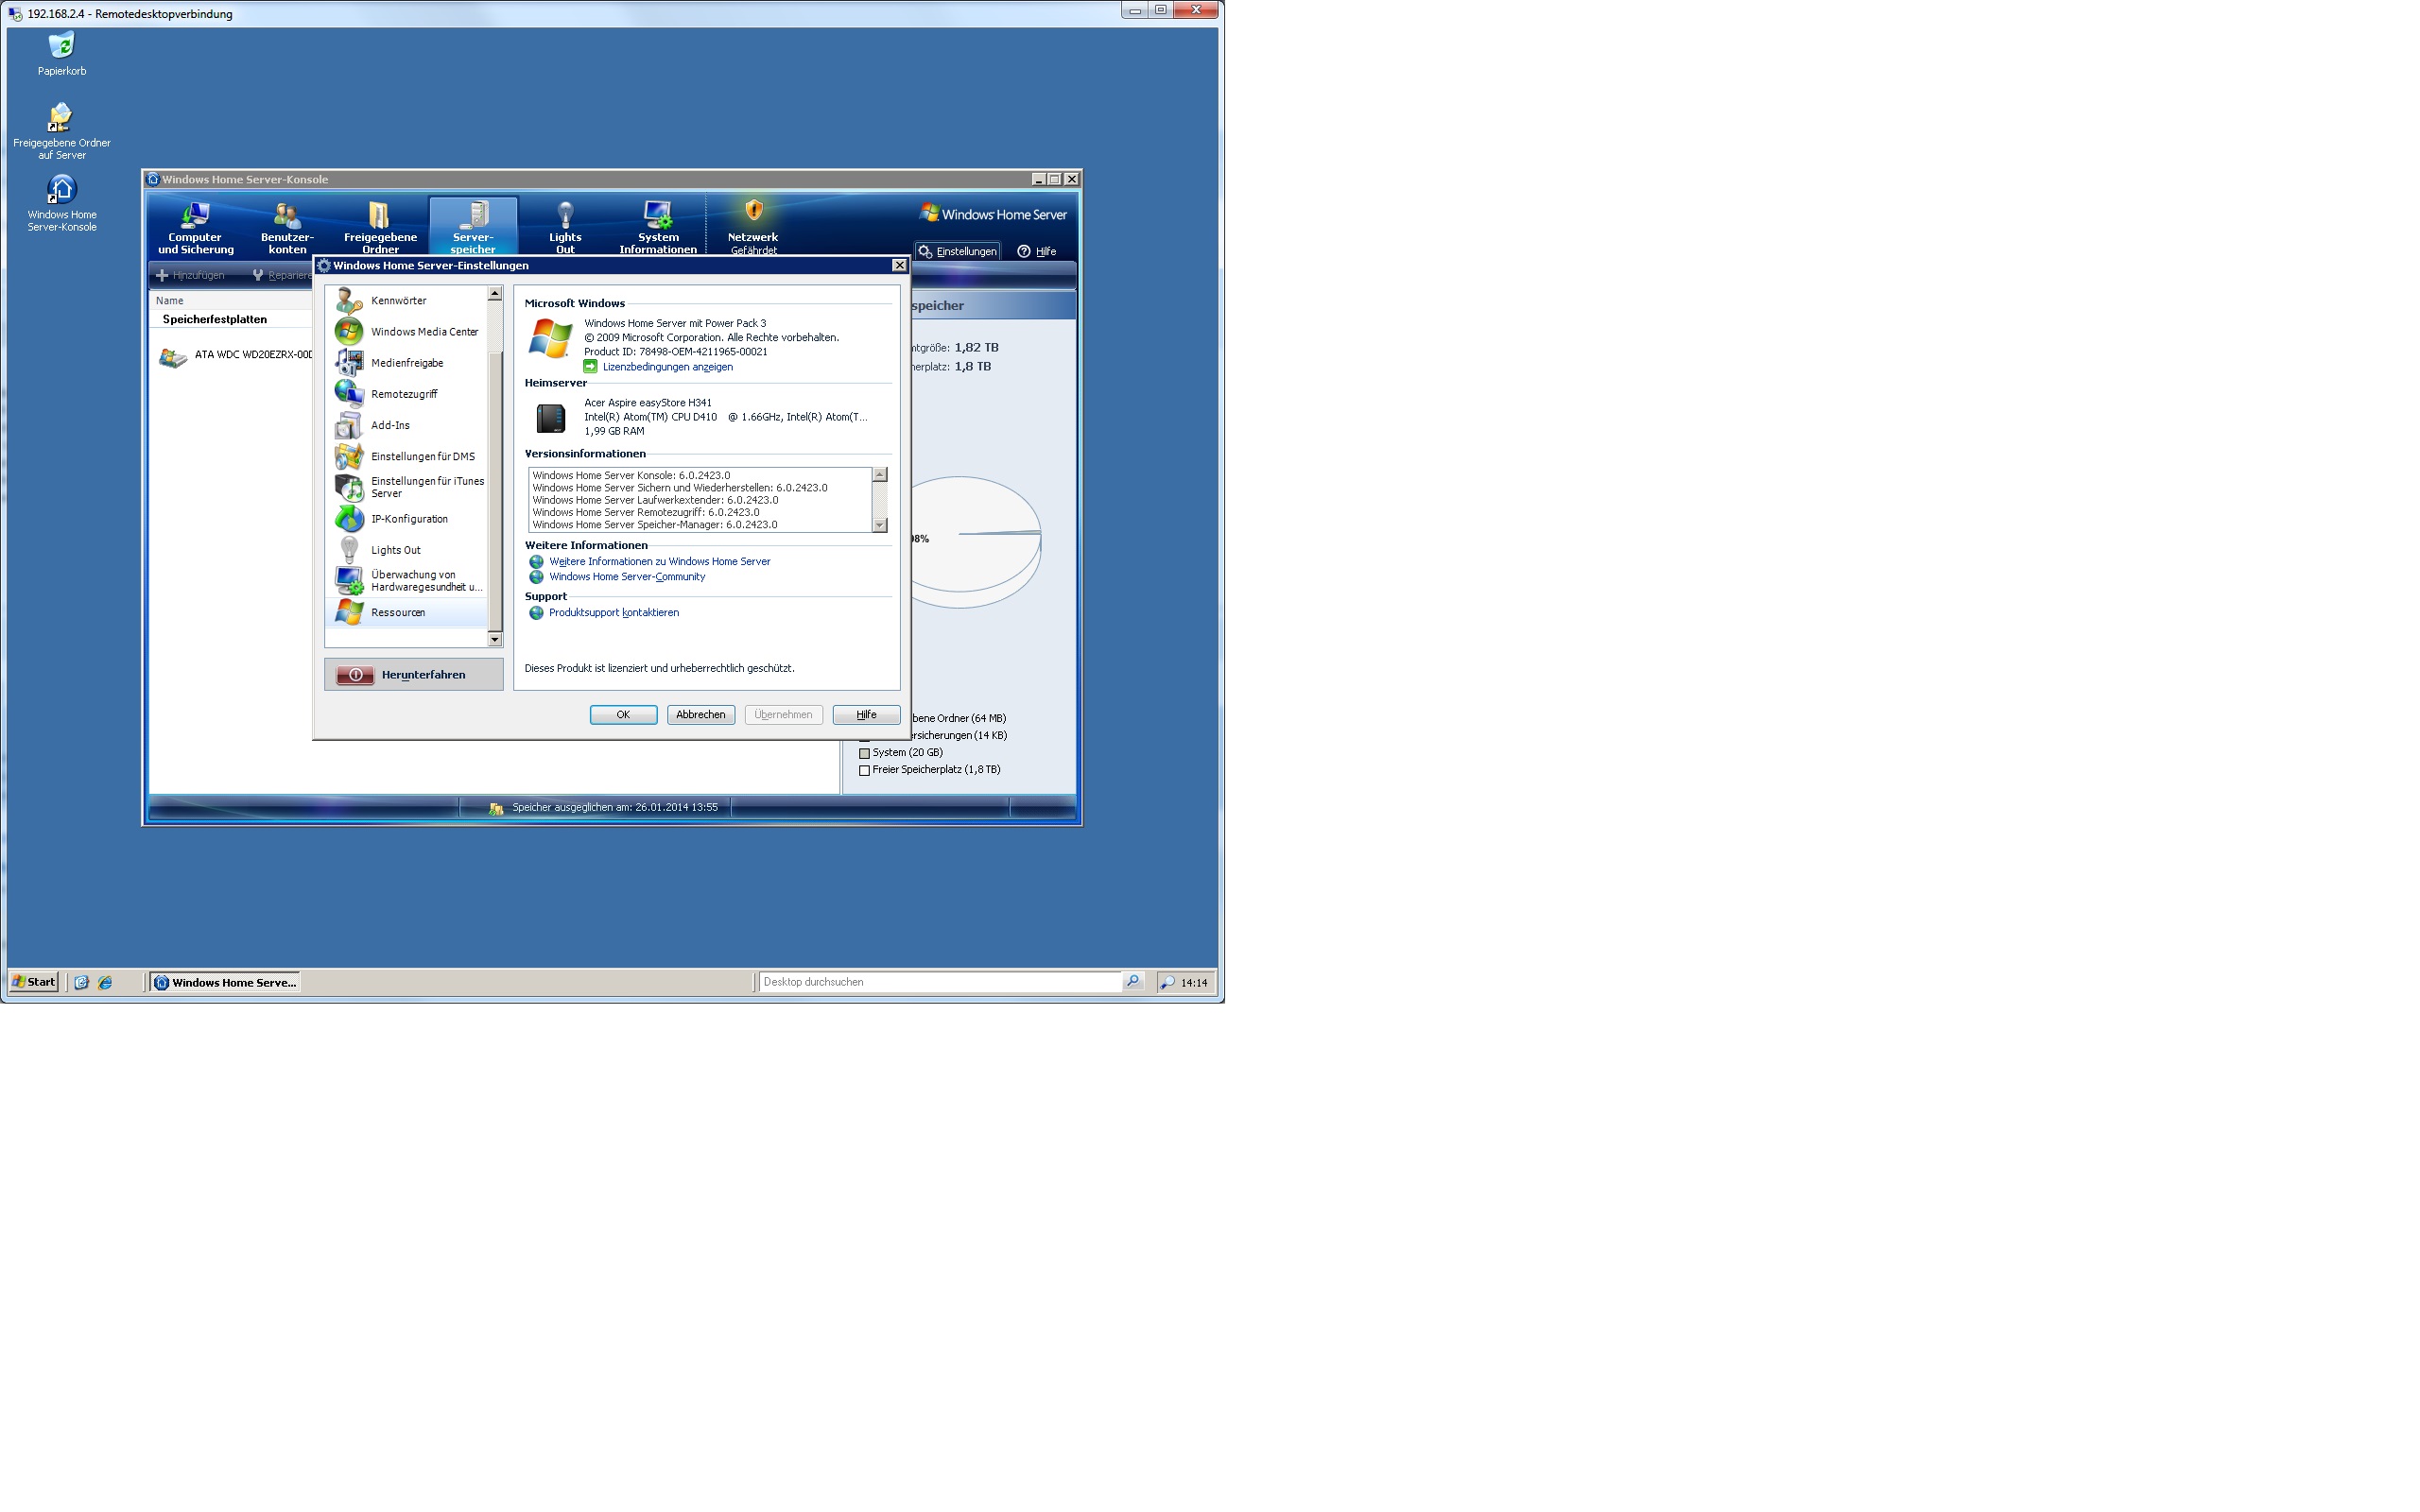Click Hilfe in console header
Image resolution: width=2420 pixels, height=1512 pixels.
pos(1037,252)
